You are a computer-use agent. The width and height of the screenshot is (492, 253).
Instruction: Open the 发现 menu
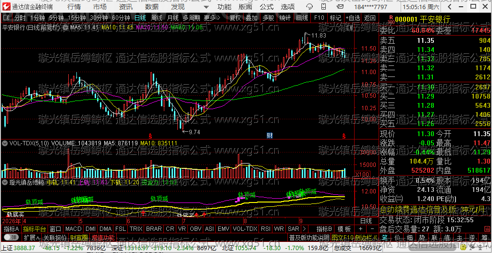(178, 7)
